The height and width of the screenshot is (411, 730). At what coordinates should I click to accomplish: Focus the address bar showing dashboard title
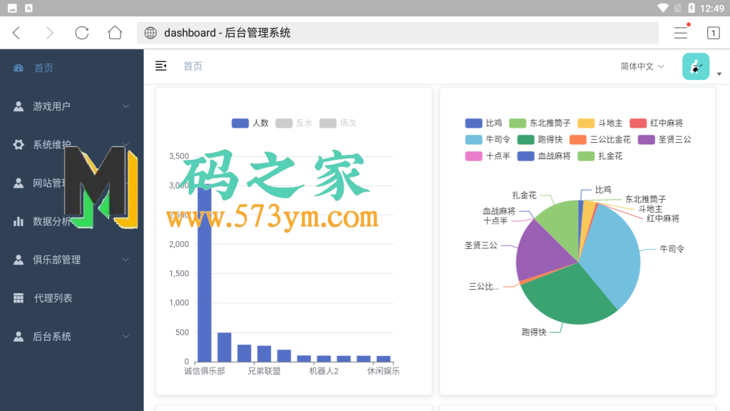[x=398, y=33]
